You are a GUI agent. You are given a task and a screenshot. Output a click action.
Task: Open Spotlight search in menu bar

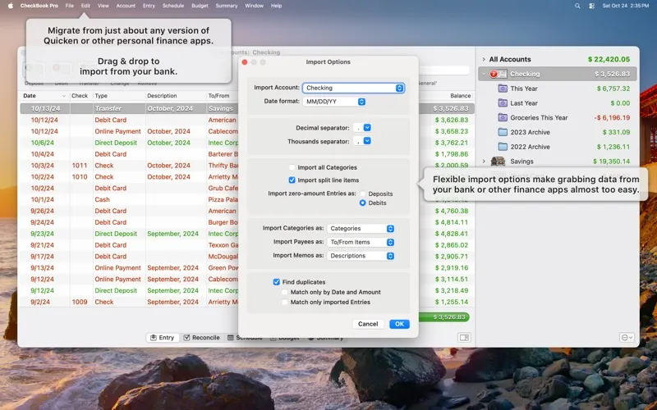click(577, 6)
